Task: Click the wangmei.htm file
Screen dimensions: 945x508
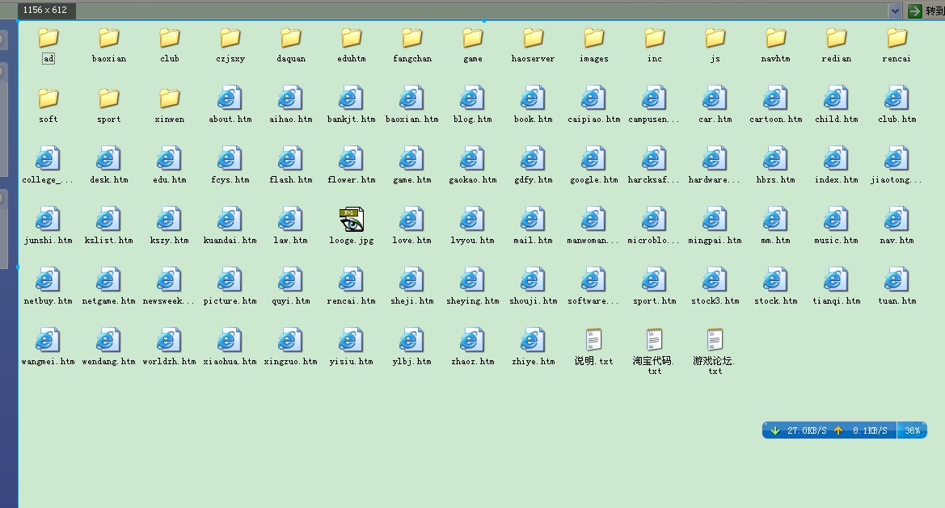Action: tap(48, 341)
